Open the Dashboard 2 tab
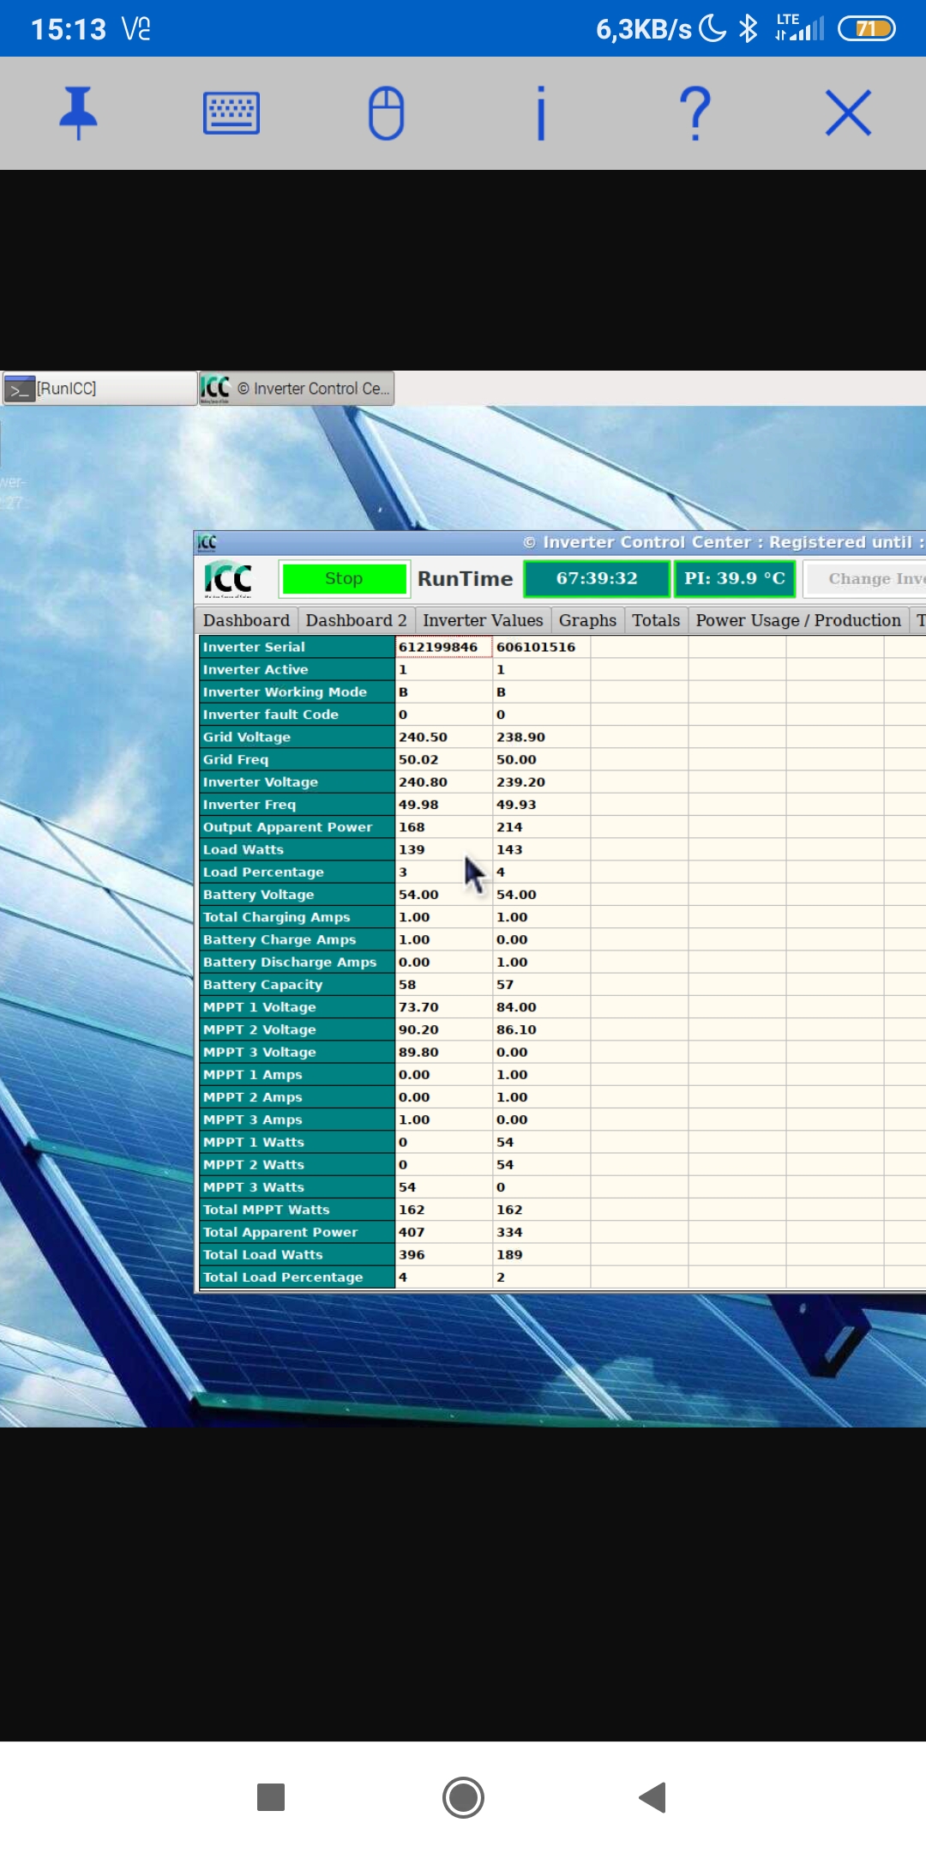Image resolution: width=926 pixels, height=1853 pixels. [356, 620]
